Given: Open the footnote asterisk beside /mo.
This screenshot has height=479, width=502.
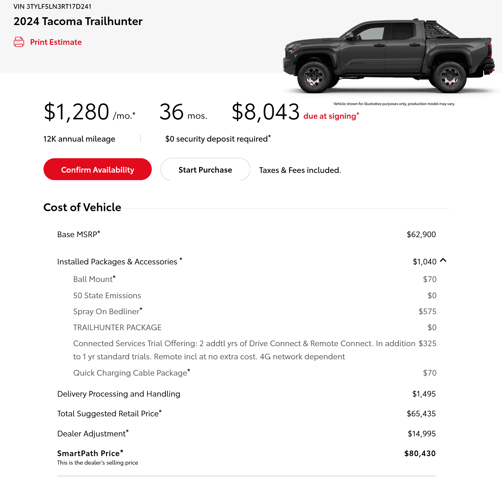Looking at the screenshot, I should (134, 113).
